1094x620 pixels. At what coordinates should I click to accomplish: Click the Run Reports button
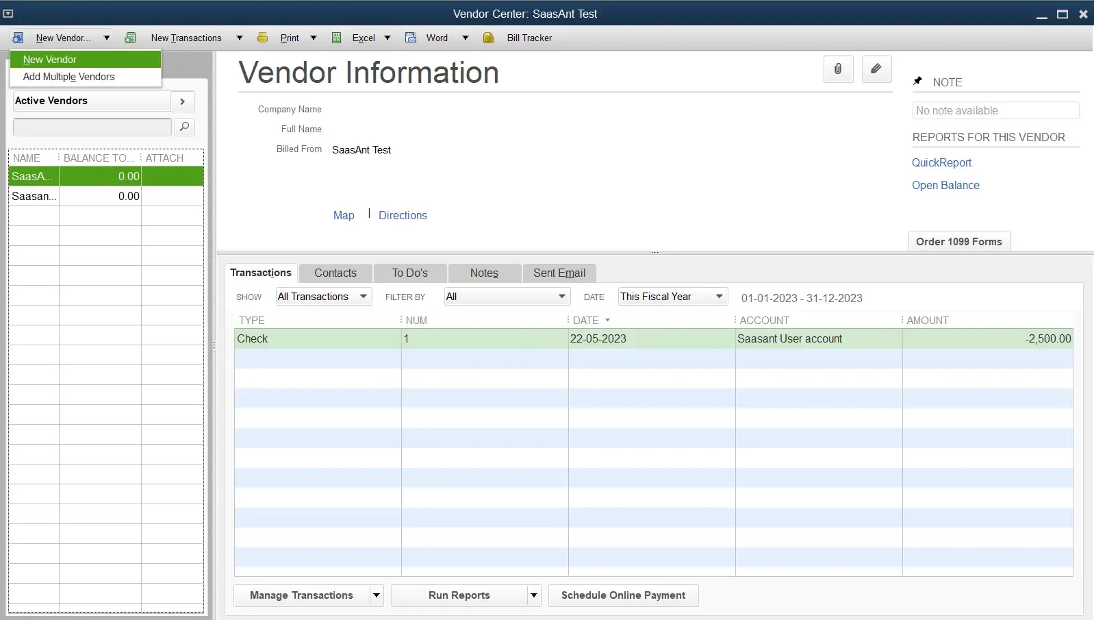459,595
